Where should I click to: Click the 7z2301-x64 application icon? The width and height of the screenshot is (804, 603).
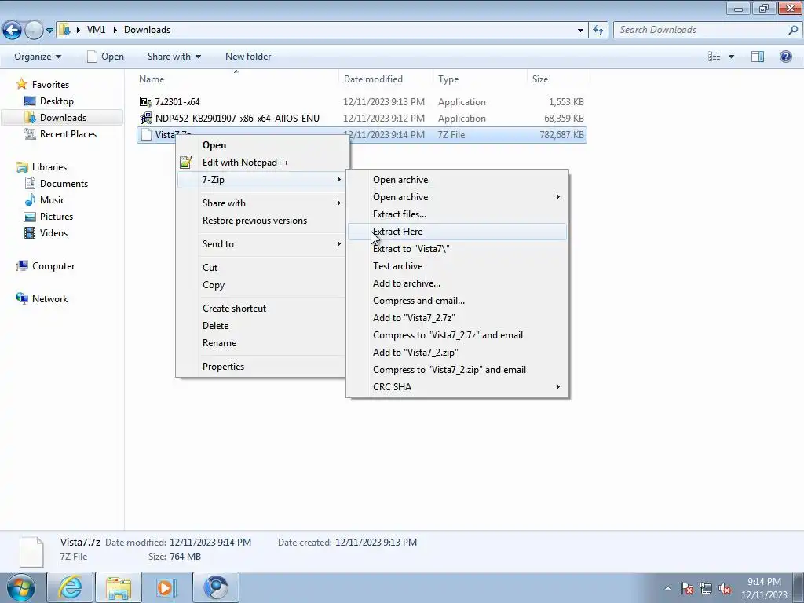[146, 101]
